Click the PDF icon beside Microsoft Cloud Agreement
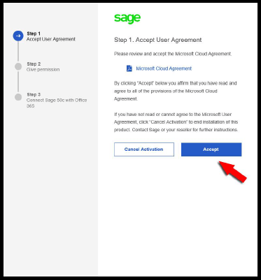 pos(129,68)
